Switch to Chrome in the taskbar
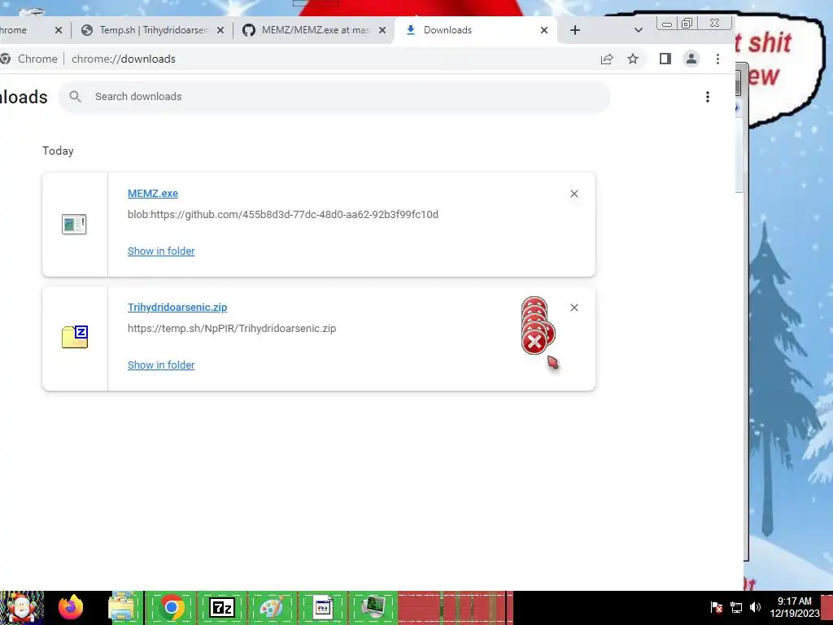 tap(171, 607)
